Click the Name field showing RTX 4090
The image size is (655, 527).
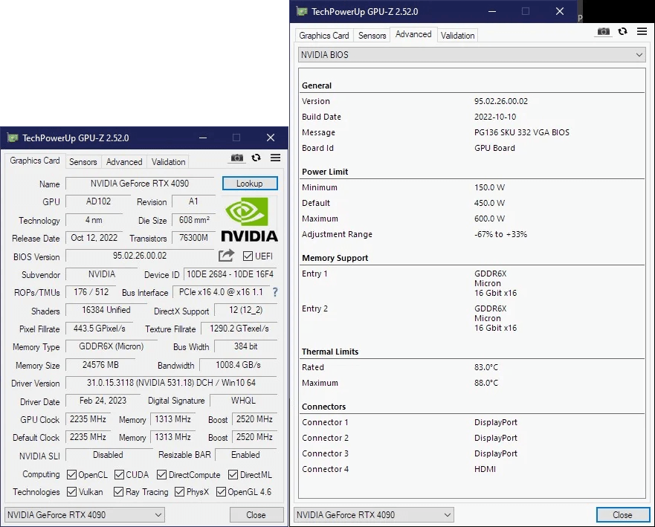click(x=140, y=184)
